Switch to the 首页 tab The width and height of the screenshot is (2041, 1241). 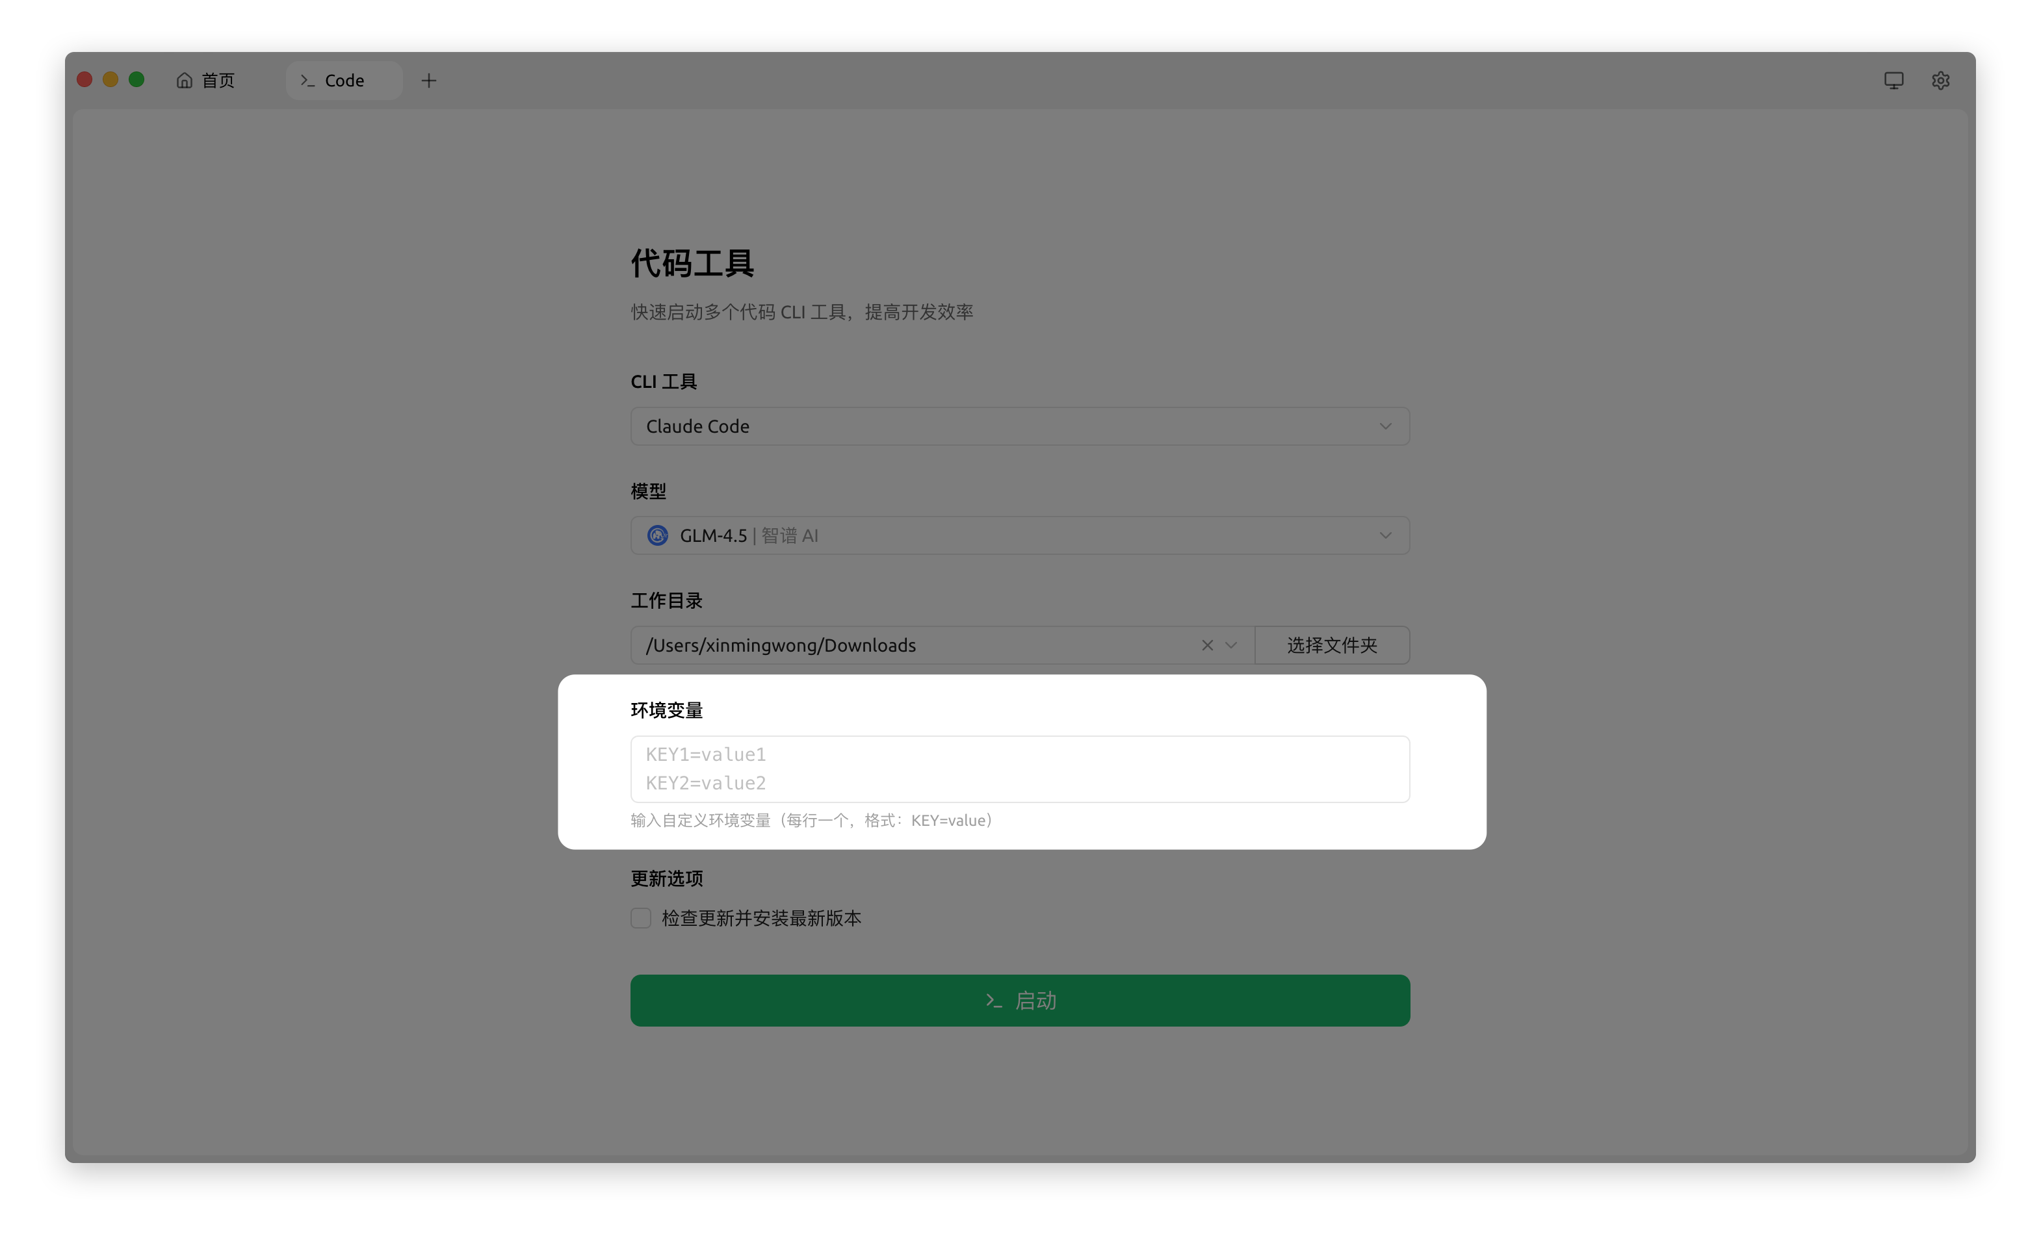[x=218, y=81]
